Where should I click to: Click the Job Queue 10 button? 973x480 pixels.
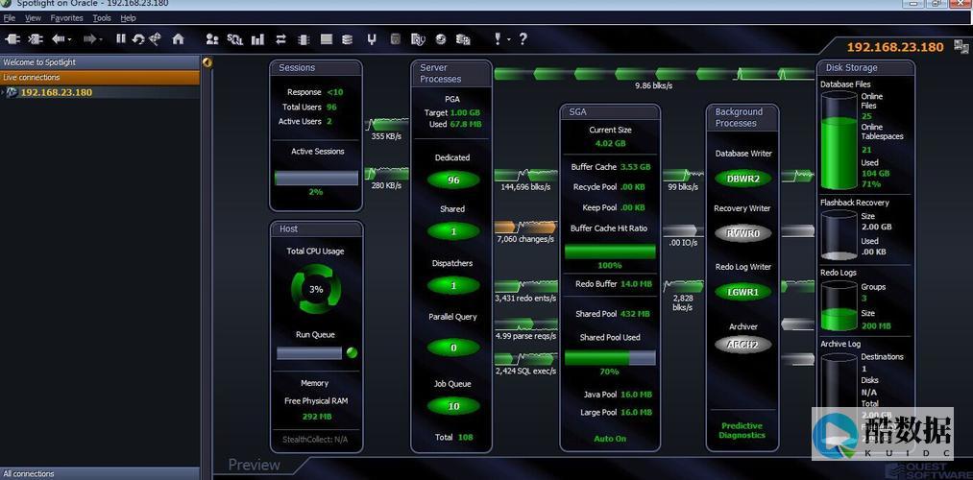[453, 406]
